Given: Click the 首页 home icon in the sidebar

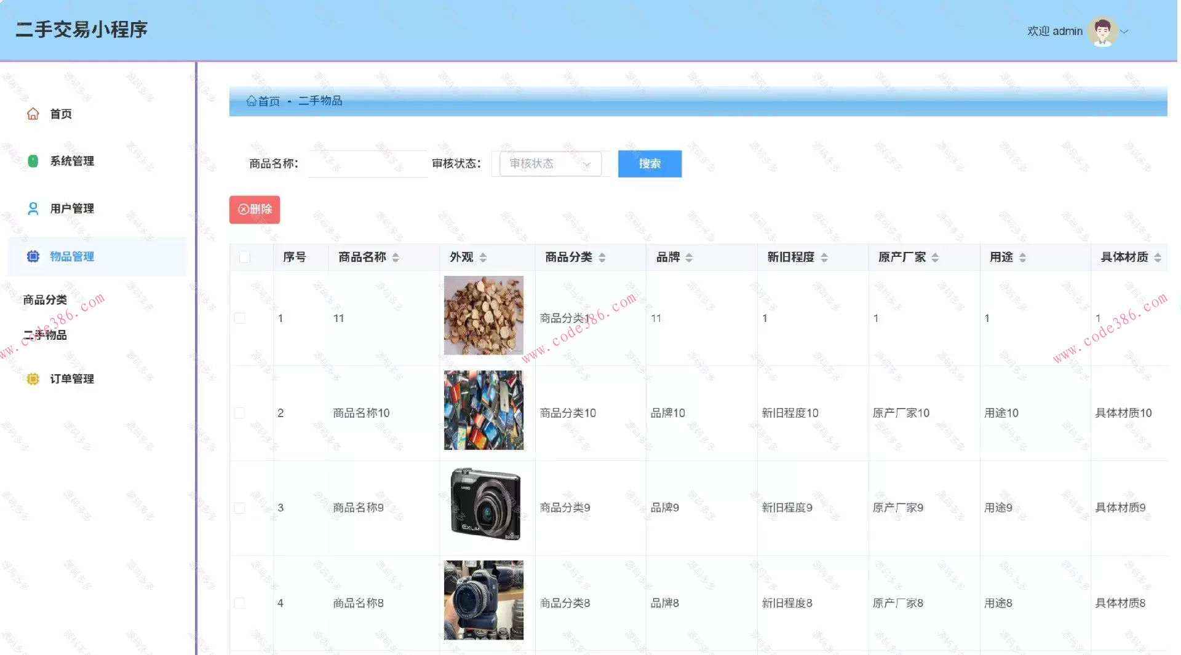Looking at the screenshot, I should tap(33, 113).
